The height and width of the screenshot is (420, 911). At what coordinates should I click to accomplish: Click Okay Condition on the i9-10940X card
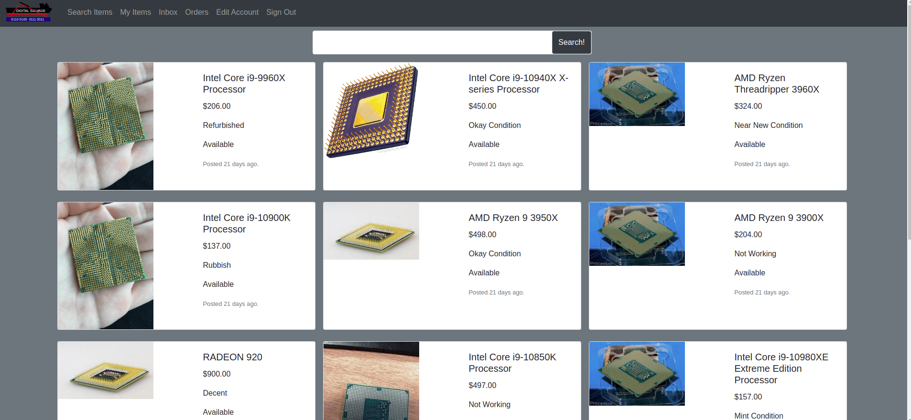point(495,125)
